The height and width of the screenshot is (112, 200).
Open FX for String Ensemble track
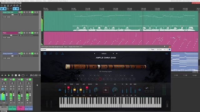click(30, 54)
